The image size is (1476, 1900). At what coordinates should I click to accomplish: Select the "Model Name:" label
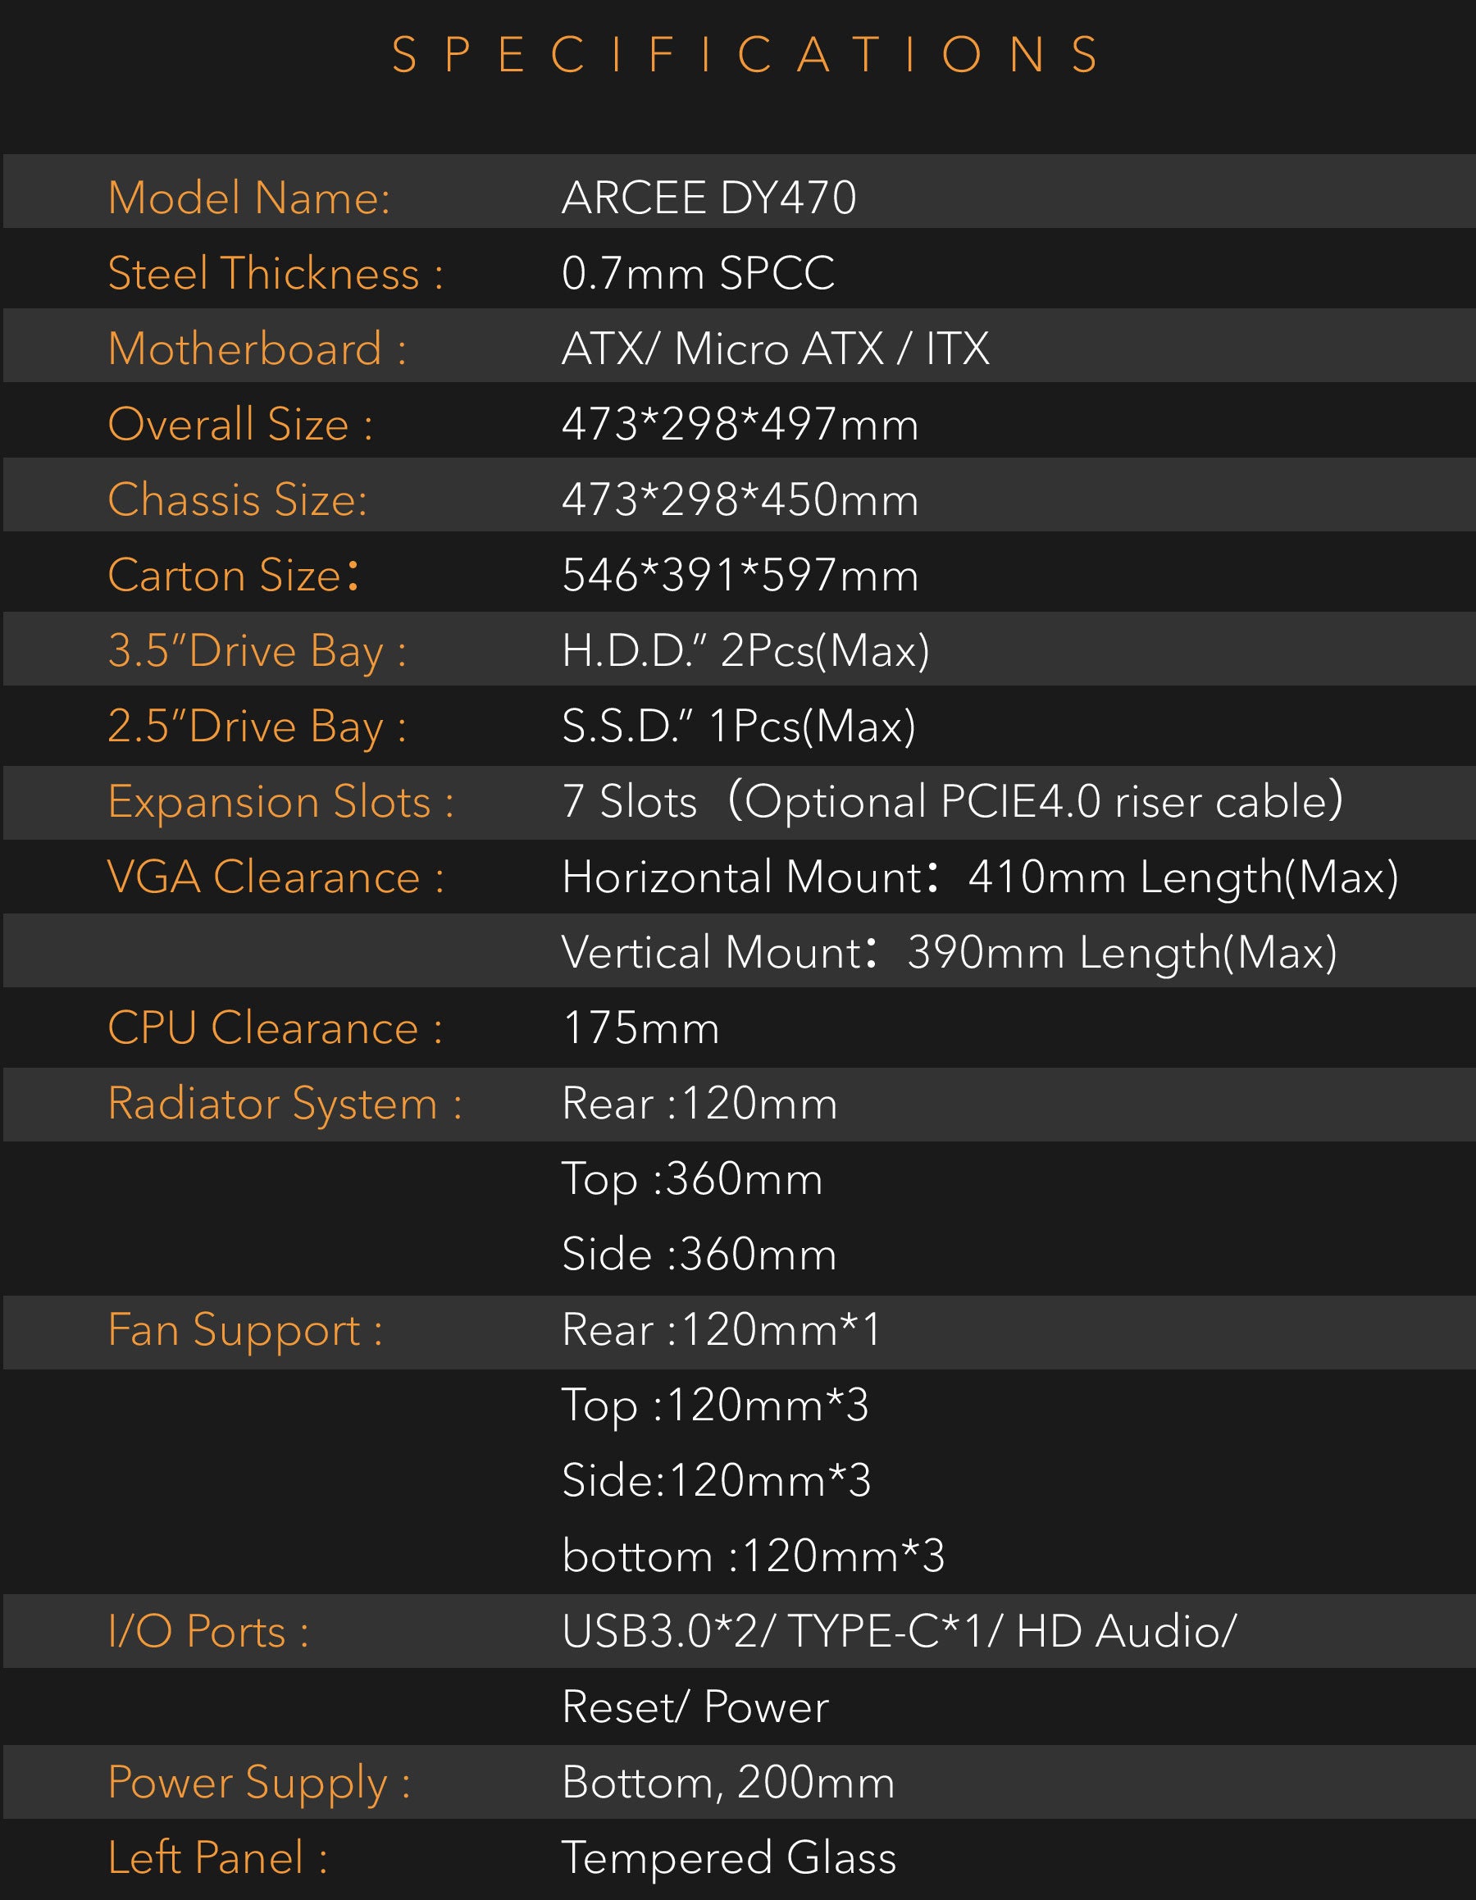248,198
